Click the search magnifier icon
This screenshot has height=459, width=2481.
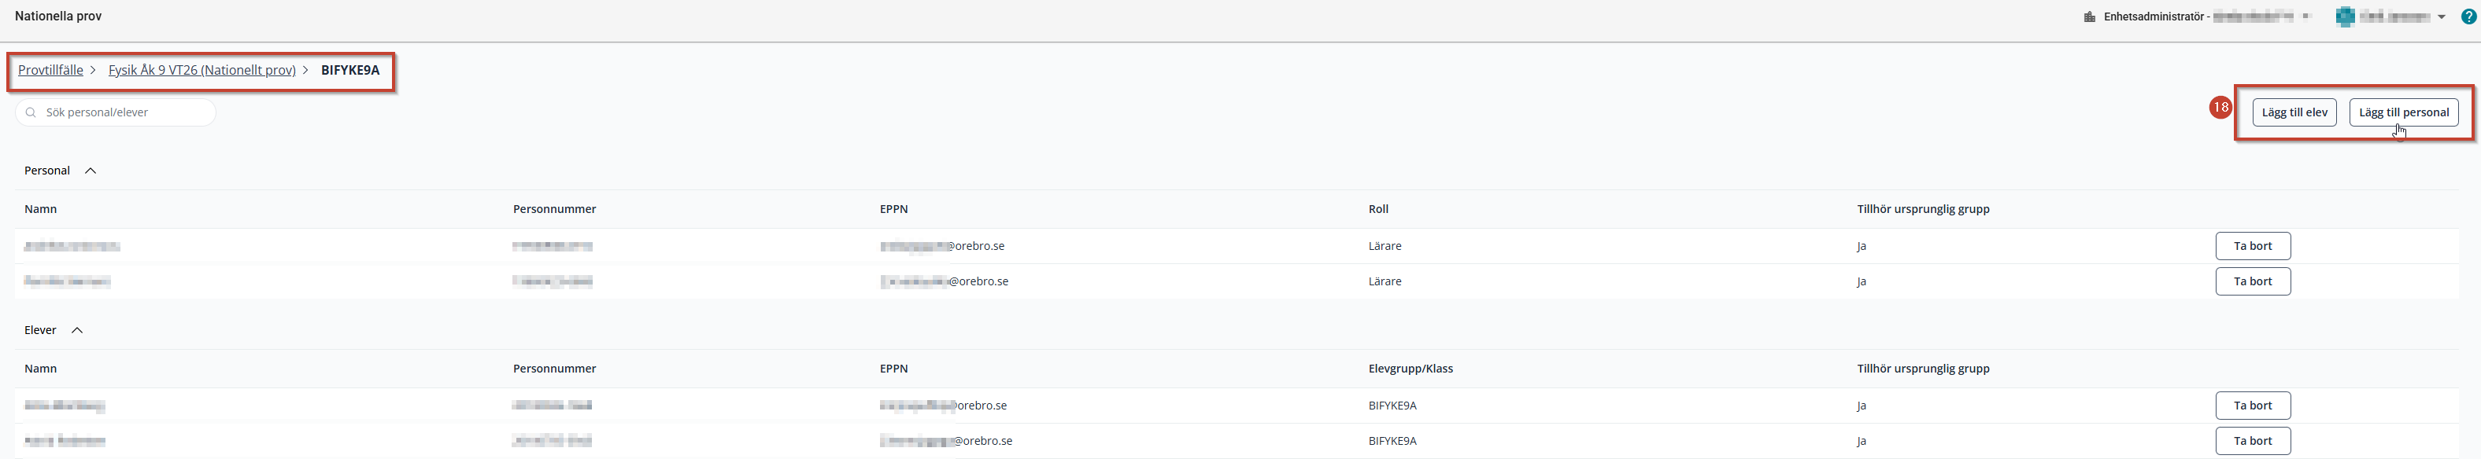click(31, 112)
